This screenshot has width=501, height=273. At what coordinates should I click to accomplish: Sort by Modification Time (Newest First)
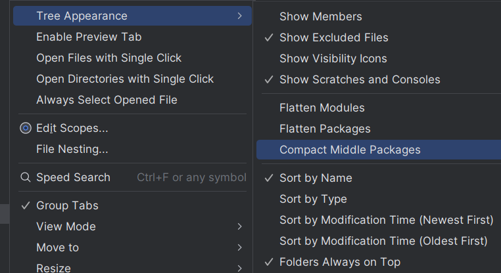pyautogui.click(x=386, y=220)
